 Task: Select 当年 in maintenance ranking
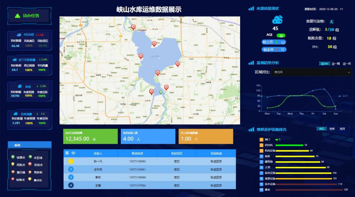[332, 129]
